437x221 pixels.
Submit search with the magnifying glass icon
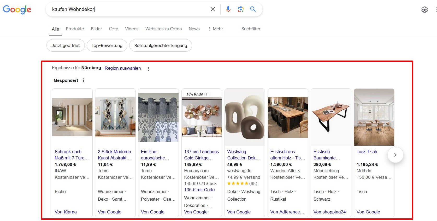[253, 9]
